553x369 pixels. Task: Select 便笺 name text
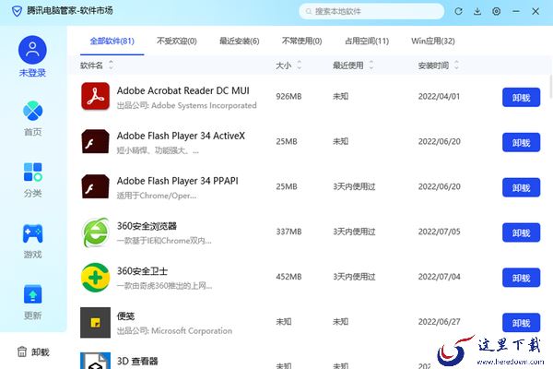point(126,316)
